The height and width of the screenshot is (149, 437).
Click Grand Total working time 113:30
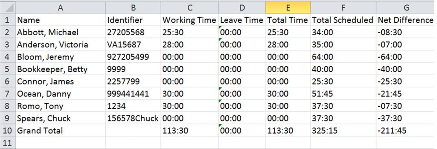190,130
